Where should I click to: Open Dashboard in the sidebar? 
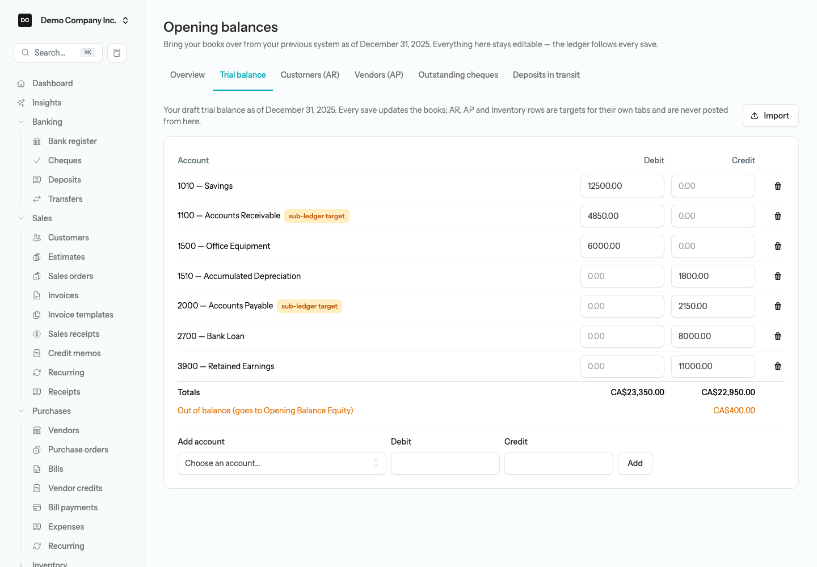click(x=52, y=83)
